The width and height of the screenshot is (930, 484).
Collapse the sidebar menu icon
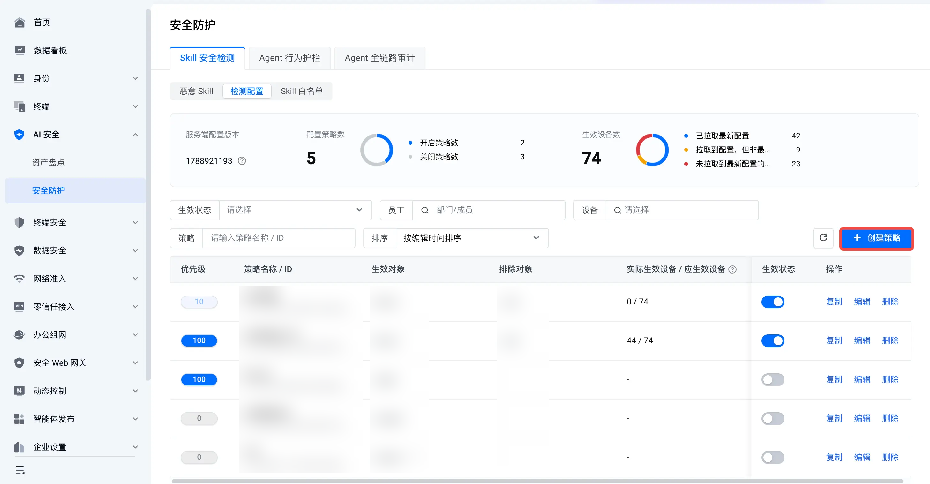(20, 470)
